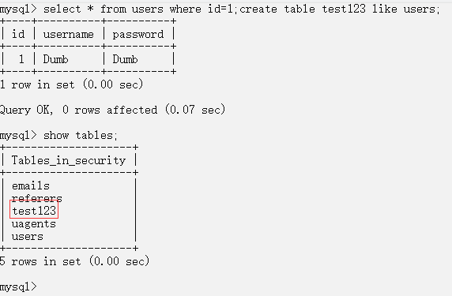Click the 'id' column header

pos(18,34)
